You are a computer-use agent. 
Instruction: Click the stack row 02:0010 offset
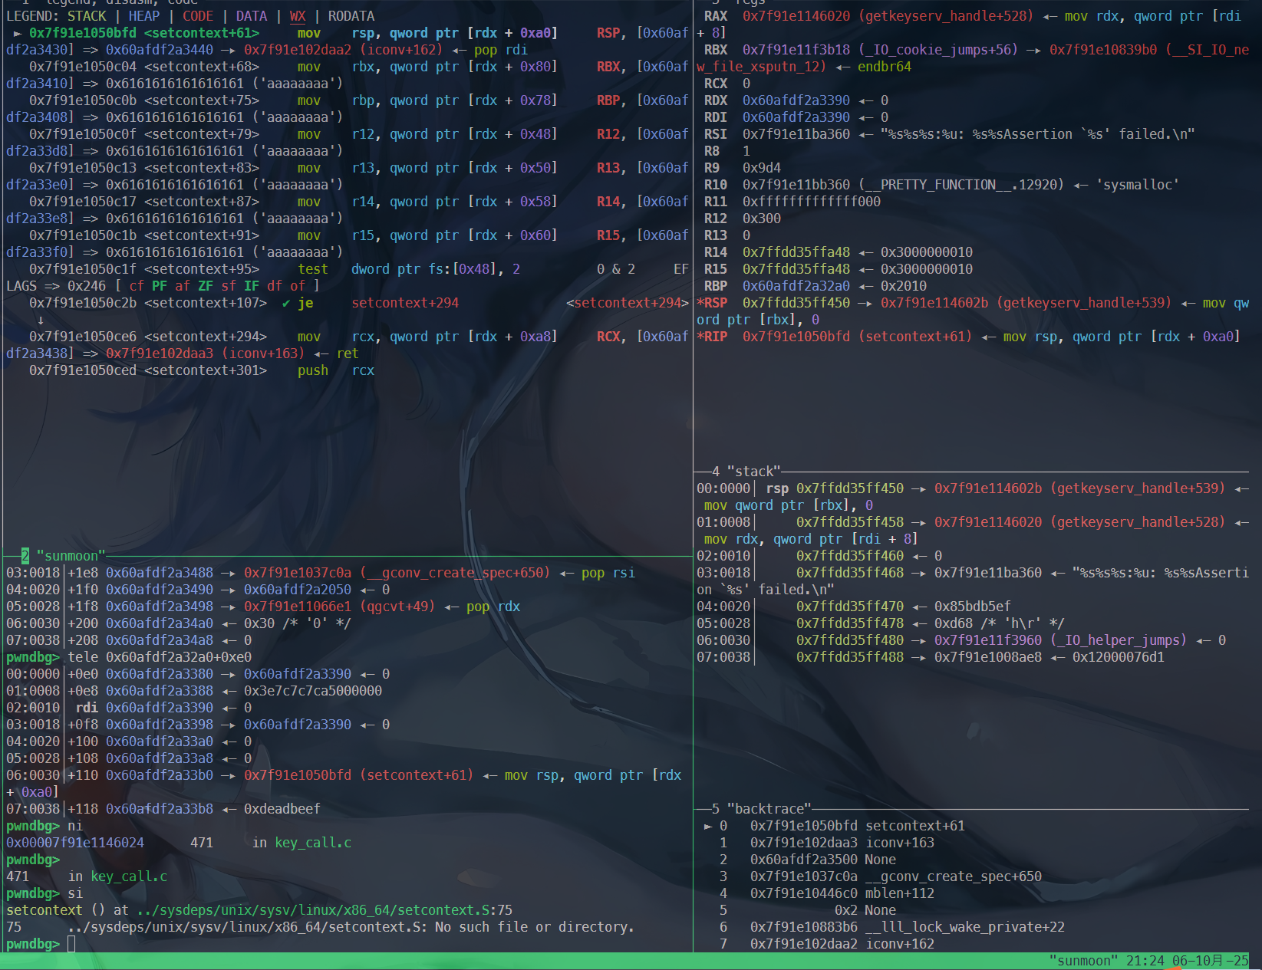tap(723, 556)
